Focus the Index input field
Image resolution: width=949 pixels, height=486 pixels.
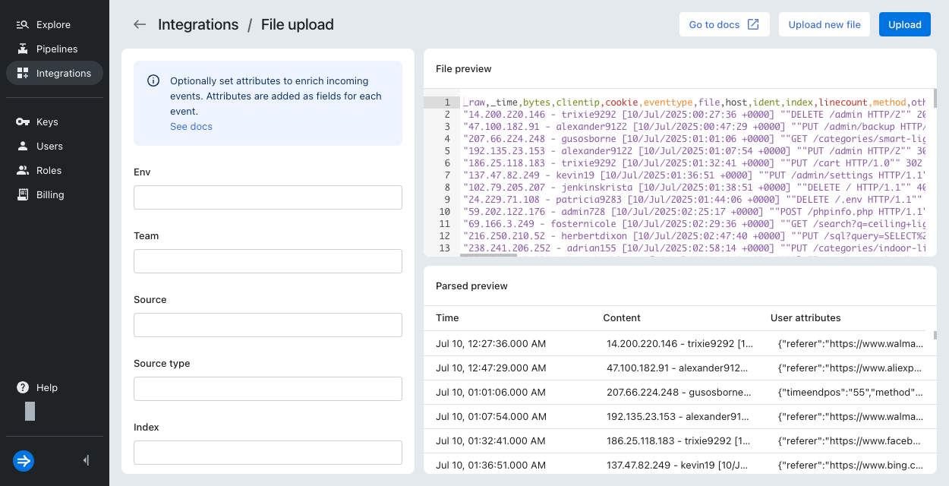tap(268, 453)
